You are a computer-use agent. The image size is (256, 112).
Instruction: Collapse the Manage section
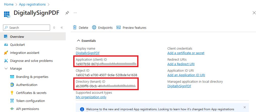point(6,69)
